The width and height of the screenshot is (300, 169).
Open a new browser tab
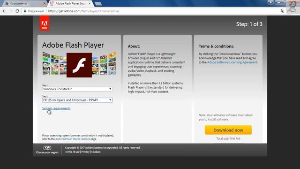tap(98, 4)
